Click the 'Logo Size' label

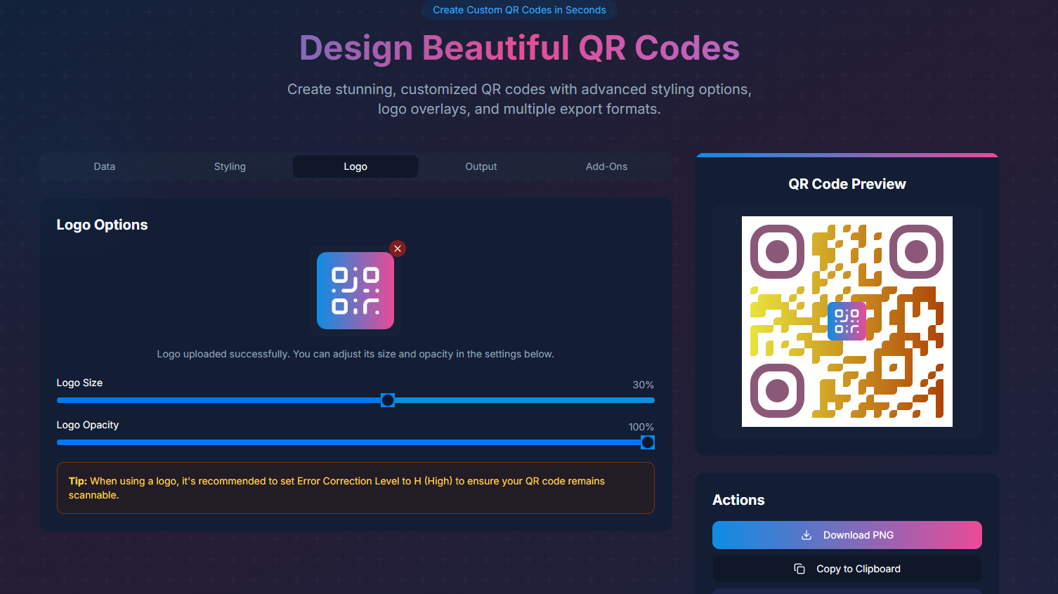tap(79, 383)
